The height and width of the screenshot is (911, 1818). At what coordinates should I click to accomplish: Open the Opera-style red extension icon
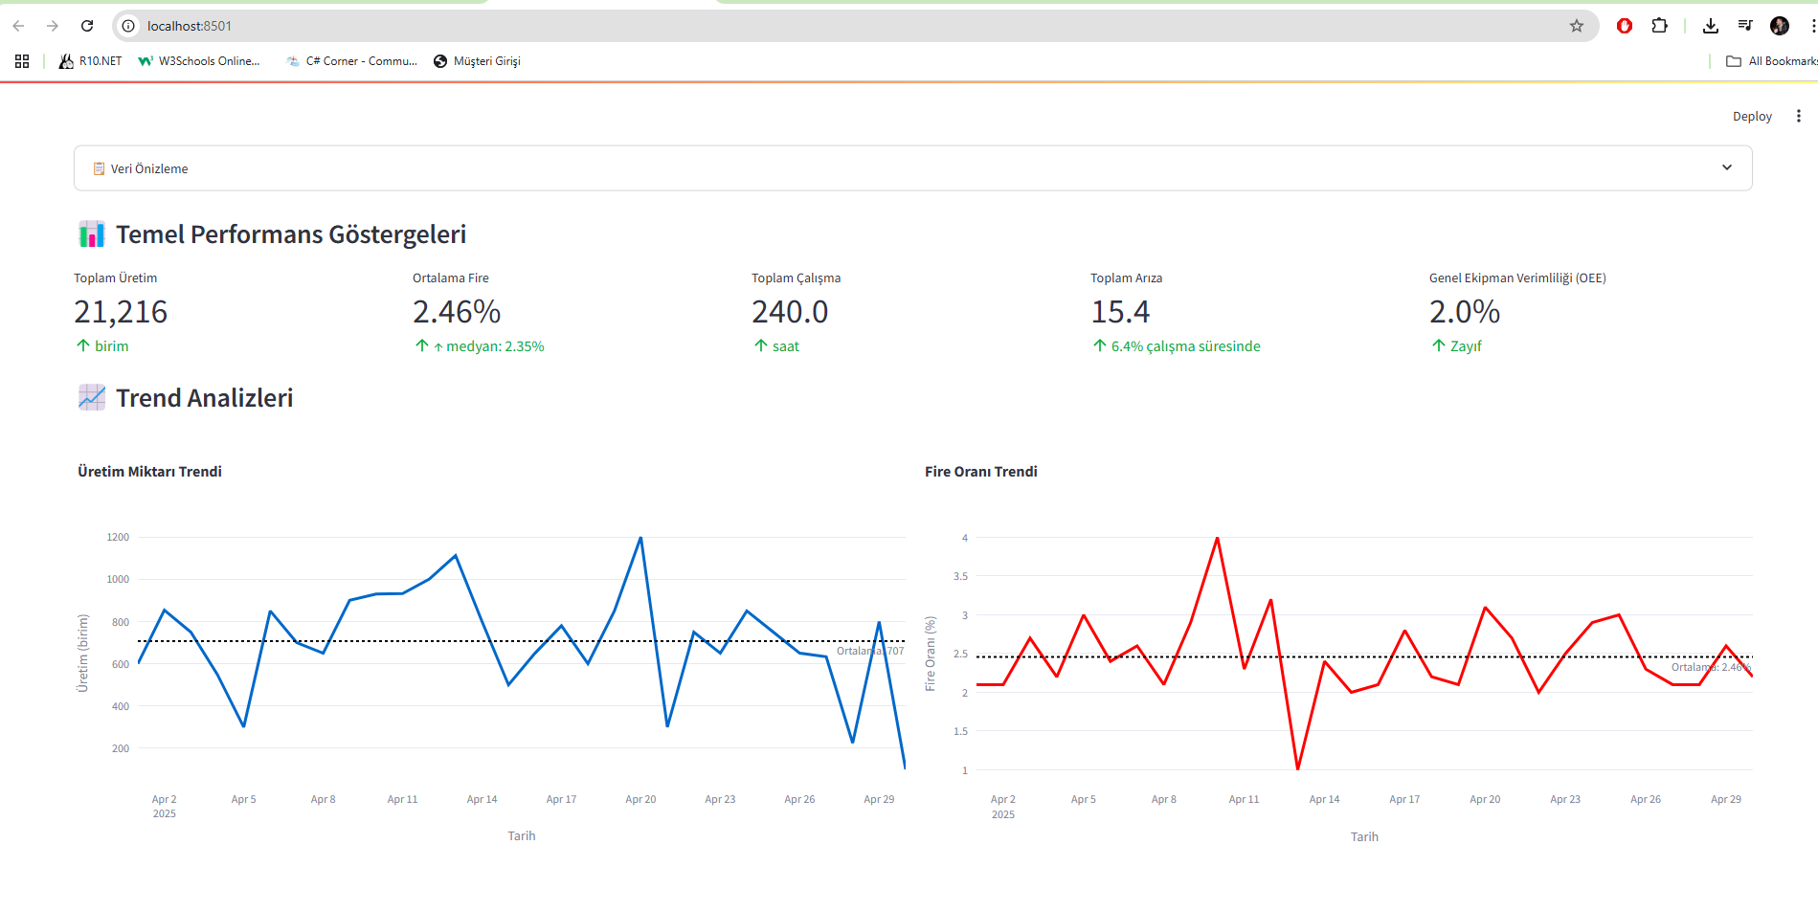tap(1625, 26)
